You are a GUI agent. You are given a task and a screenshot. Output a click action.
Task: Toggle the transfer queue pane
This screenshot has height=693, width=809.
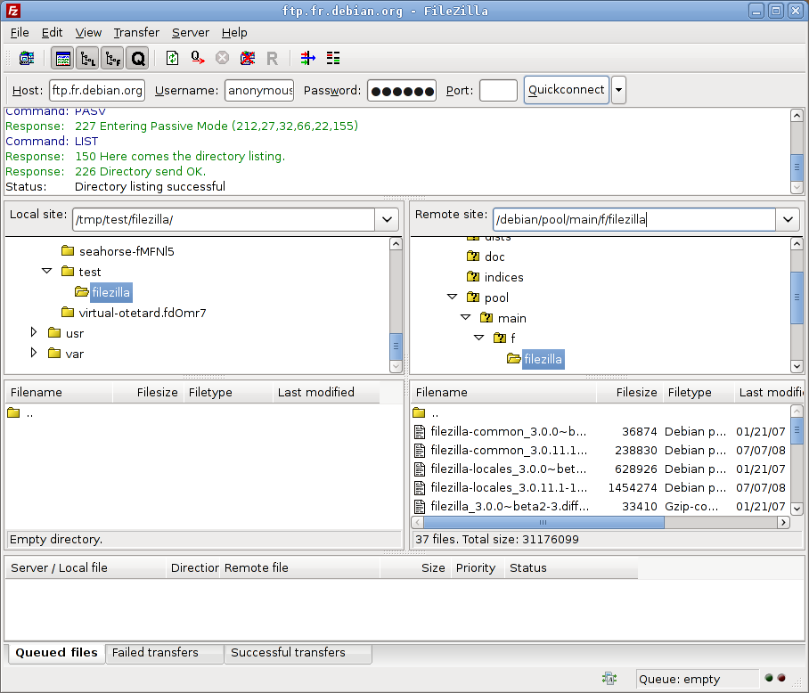point(135,59)
